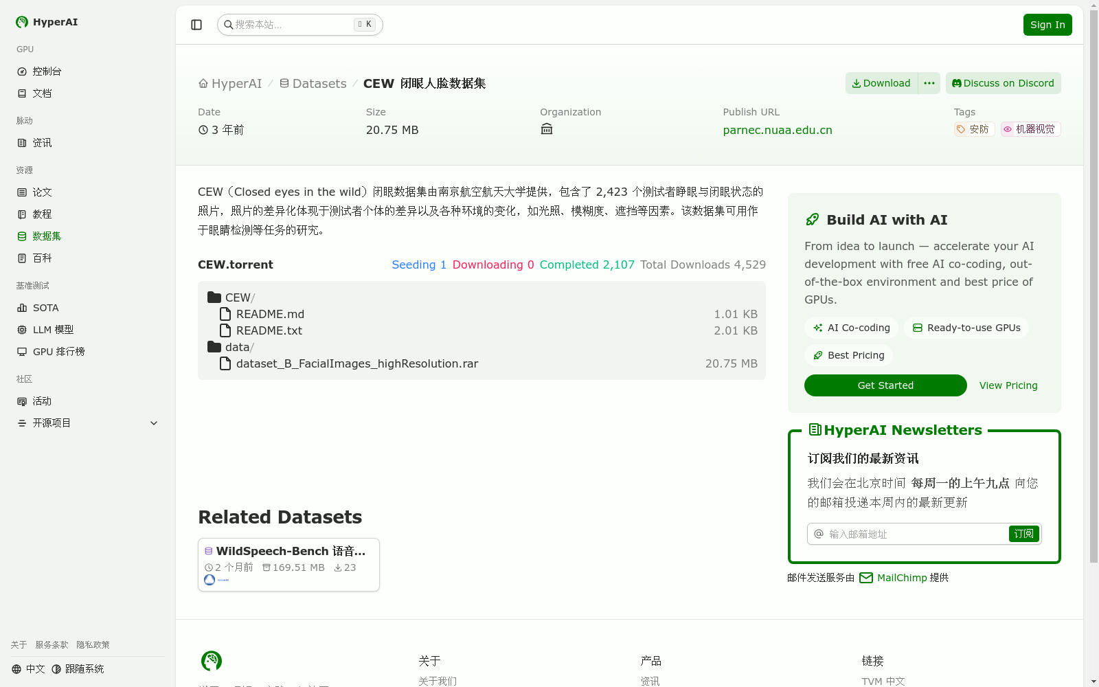Click the 安防 tag
This screenshot has width=1099, height=687.
(974, 129)
